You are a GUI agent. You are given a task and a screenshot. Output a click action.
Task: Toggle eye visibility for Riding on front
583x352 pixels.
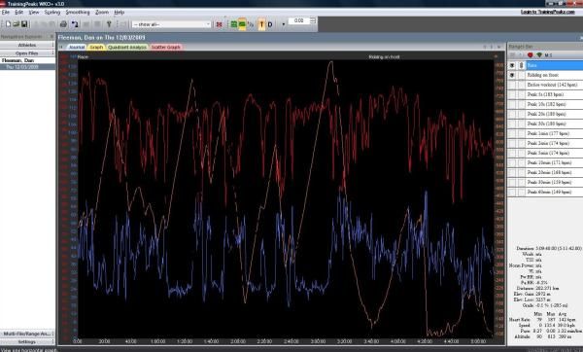pos(512,75)
